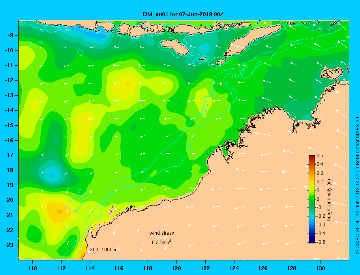Click the longitude label 110

point(32,268)
